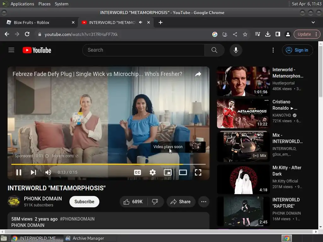Click Video plays soon overlay

click(x=178, y=147)
